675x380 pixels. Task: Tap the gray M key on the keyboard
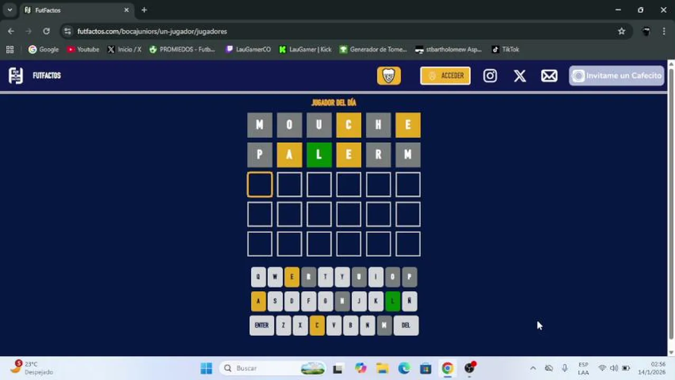click(384, 326)
